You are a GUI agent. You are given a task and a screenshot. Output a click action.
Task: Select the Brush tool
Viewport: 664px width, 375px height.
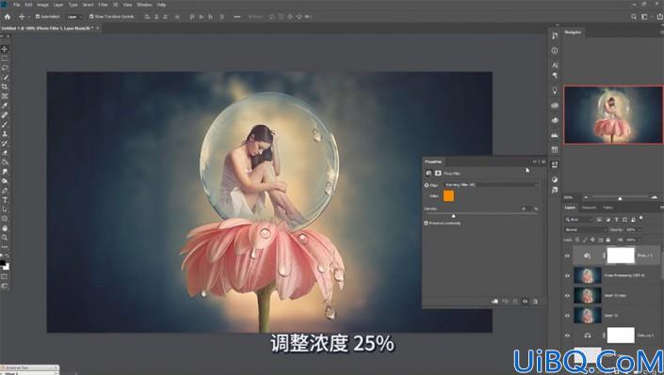point(5,124)
